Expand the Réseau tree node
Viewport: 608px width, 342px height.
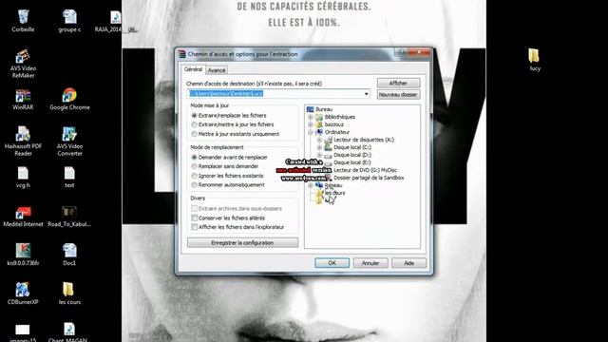click(311, 185)
